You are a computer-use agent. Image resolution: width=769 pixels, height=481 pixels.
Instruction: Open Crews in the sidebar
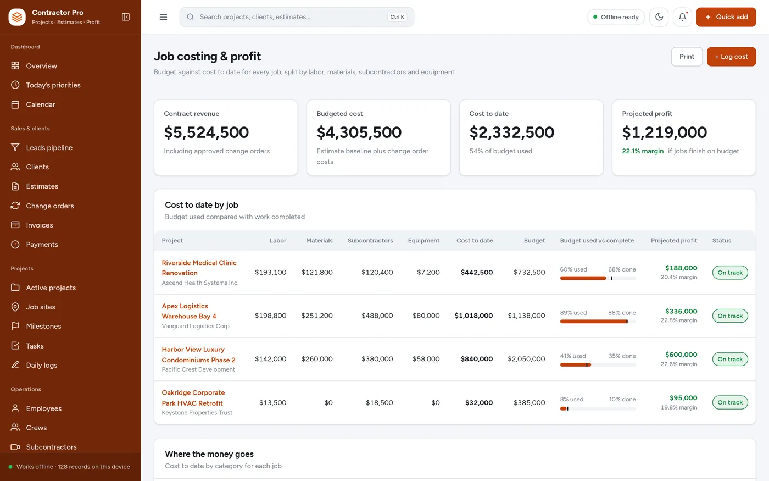tap(70, 428)
